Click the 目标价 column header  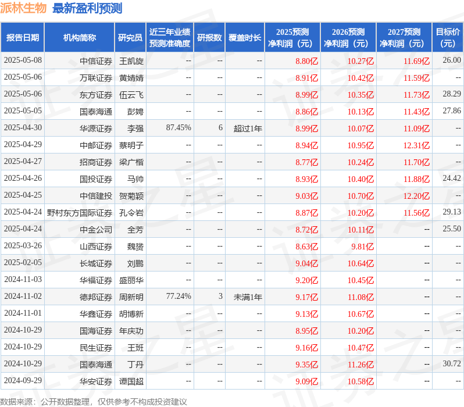tap(448, 38)
